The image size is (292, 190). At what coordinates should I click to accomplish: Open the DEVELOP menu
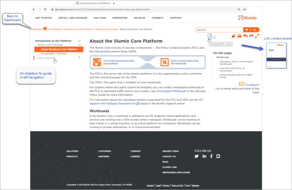[139, 18]
